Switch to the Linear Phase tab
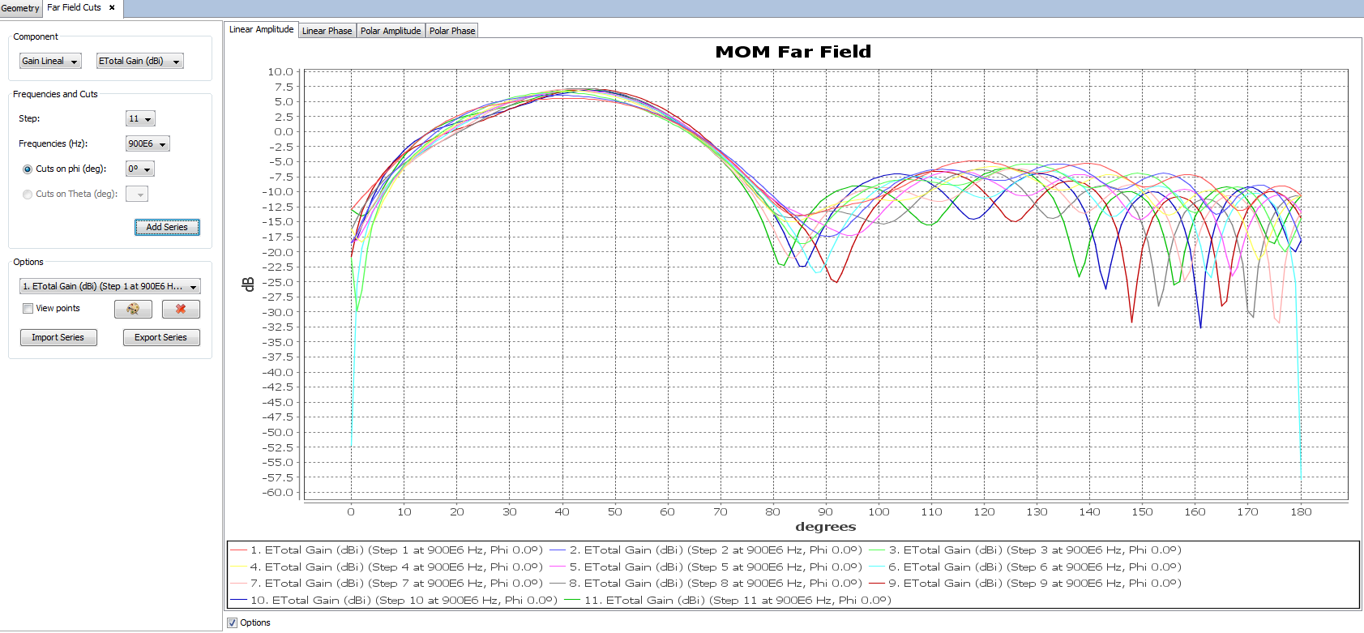This screenshot has height=633, width=1364. click(x=327, y=31)
